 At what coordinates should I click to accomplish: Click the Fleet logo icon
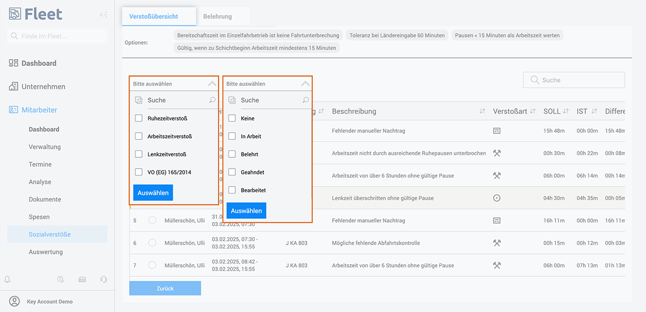pos(15,15)
